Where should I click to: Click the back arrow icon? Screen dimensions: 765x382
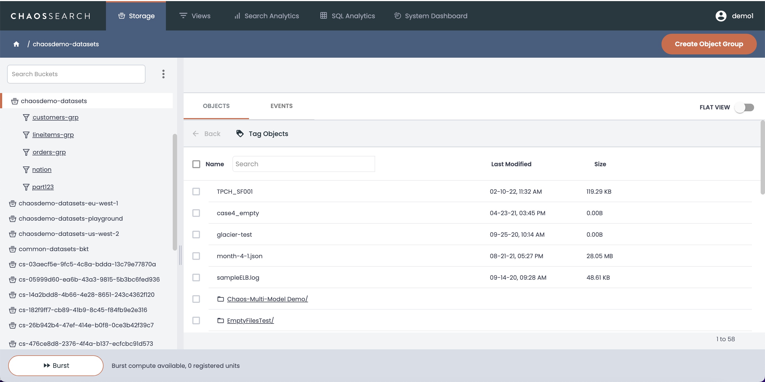[195, 134]
